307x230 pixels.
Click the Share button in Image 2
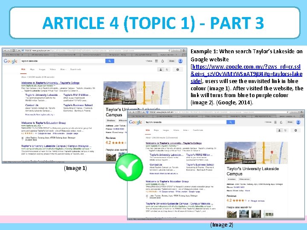(290, 122)
